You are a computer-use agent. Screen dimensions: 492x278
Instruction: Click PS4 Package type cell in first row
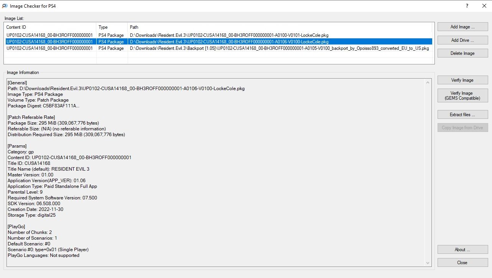coord(111,35)
